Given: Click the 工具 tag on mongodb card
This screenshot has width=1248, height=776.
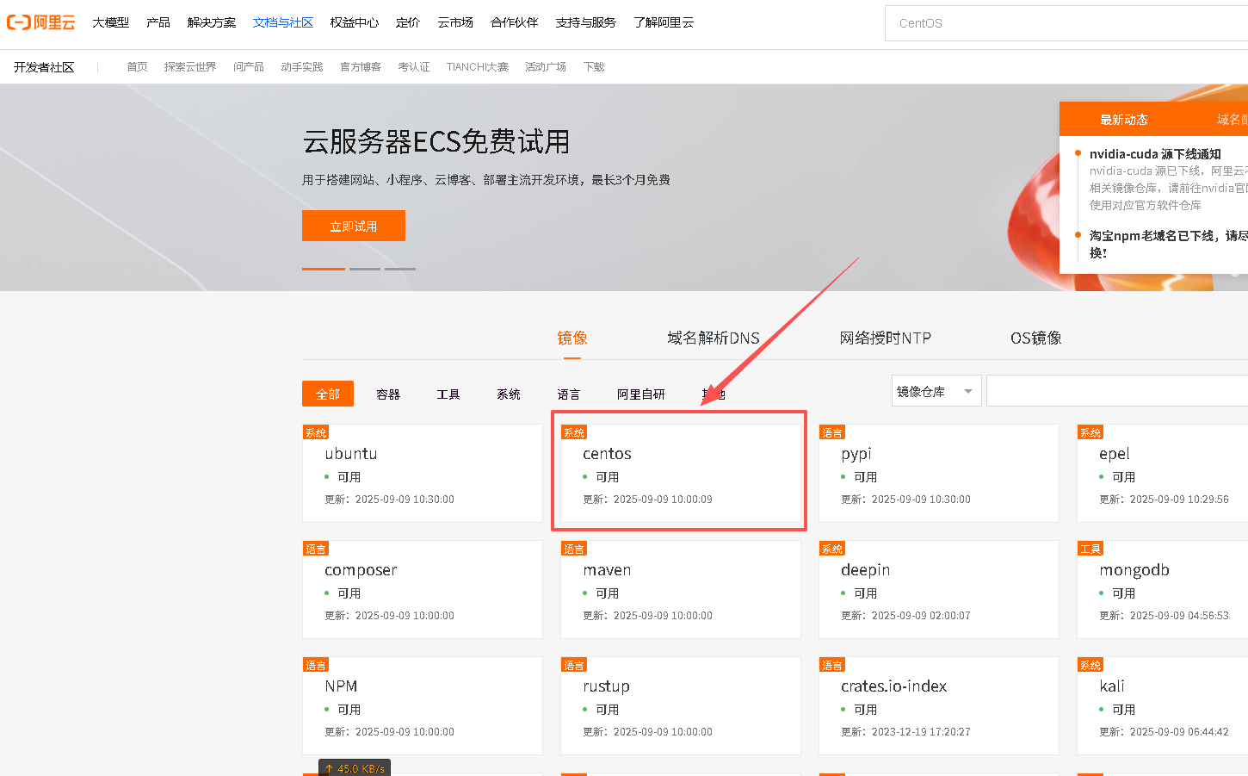Looking at the screenshot, I should pos(1090,549).
